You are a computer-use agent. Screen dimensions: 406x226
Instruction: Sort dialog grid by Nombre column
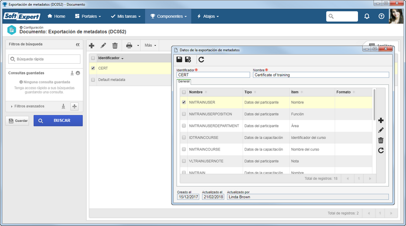tap(198, 92)
